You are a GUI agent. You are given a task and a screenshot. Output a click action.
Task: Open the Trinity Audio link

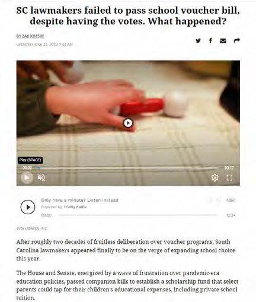pyautogui.click(x=75, y=207)
